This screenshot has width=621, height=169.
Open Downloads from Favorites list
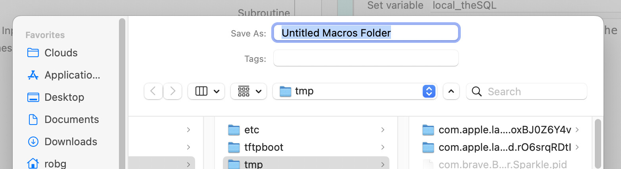62,142
